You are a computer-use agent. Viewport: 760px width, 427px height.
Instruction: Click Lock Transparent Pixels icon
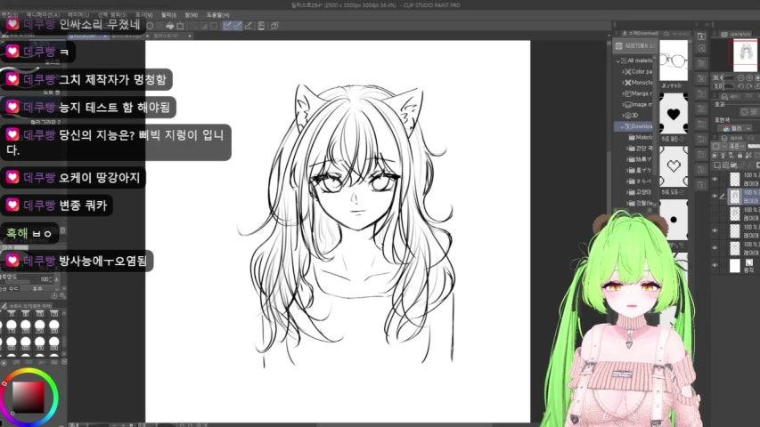[x=748, y=156]
